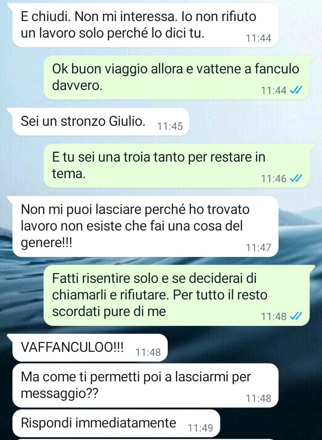Tap the 'Fatti risentire solo' message bubble
Image resolution: width=322 pixels, height=440 pixels.
click(176, 295)
